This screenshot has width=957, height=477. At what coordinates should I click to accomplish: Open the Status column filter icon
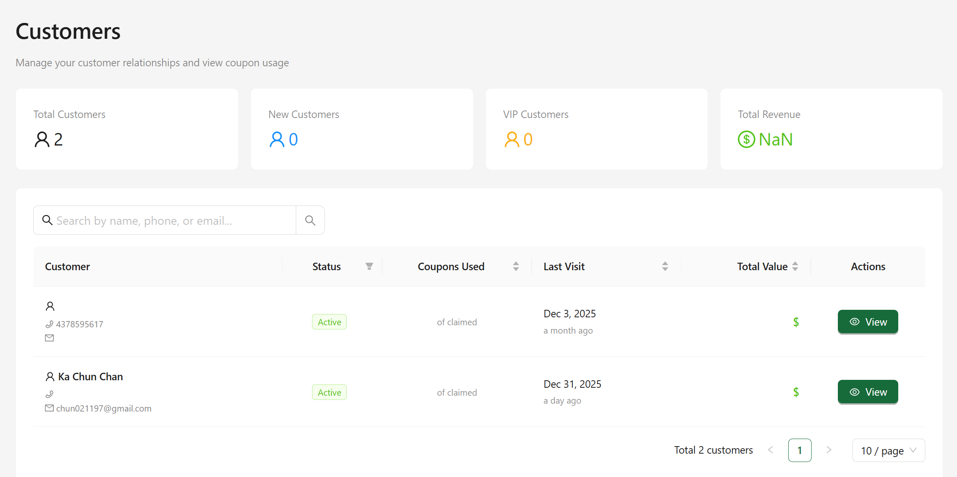click(x=369, y=266)
